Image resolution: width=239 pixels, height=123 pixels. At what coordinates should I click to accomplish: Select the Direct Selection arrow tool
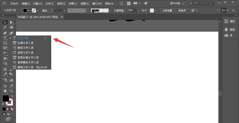tap(11, 22)
